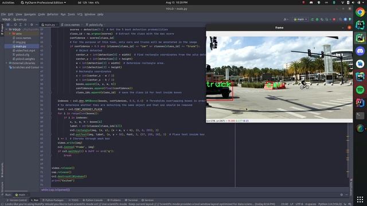Screen dimensions: 367x206
Task: Select yolov3.cfg in the project tree
Action: coord(22,55)
